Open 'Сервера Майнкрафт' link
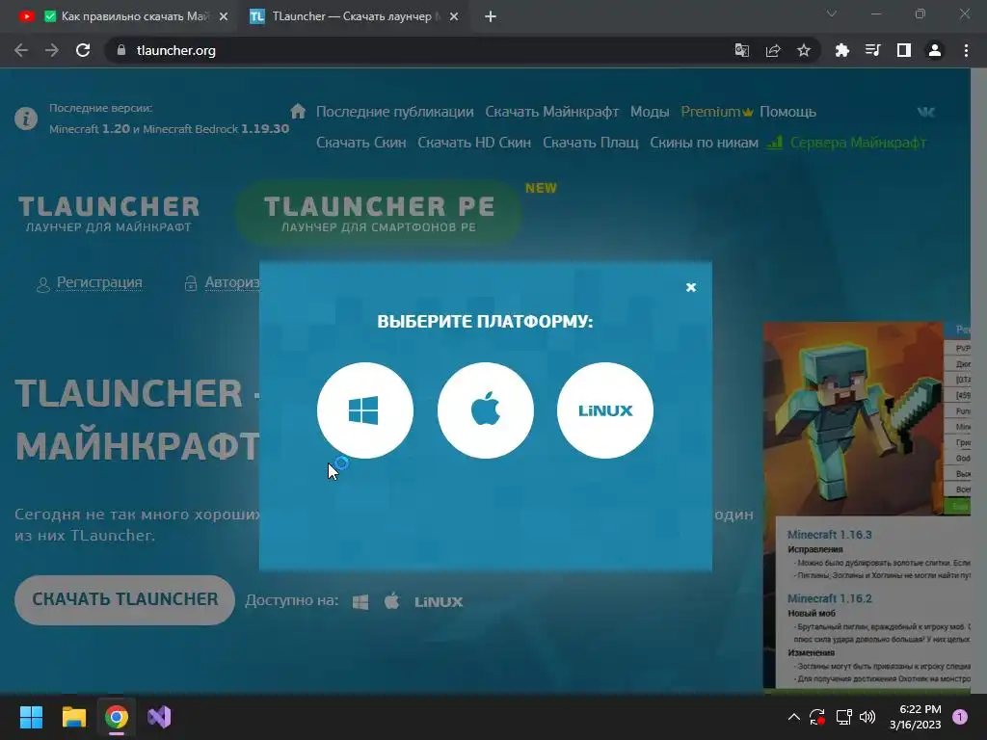The height and width of the screenshot is (740, 987). (846, 143)
